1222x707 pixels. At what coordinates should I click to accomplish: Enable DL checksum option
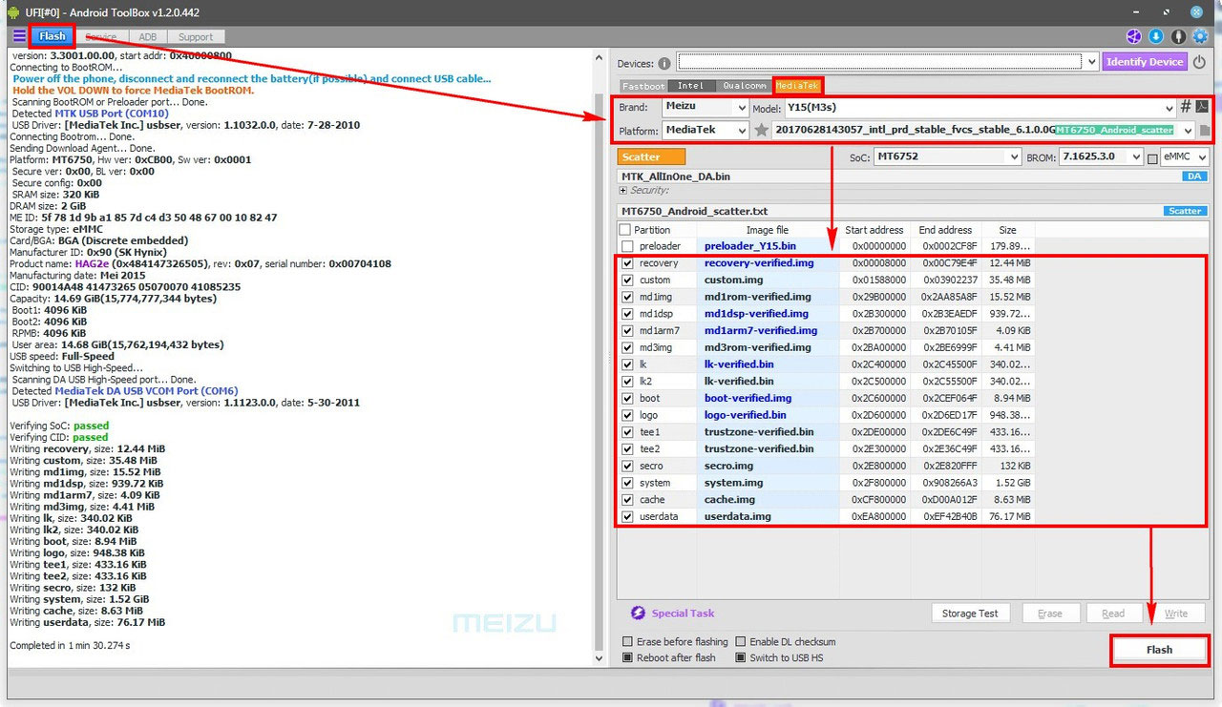(741, 642)
